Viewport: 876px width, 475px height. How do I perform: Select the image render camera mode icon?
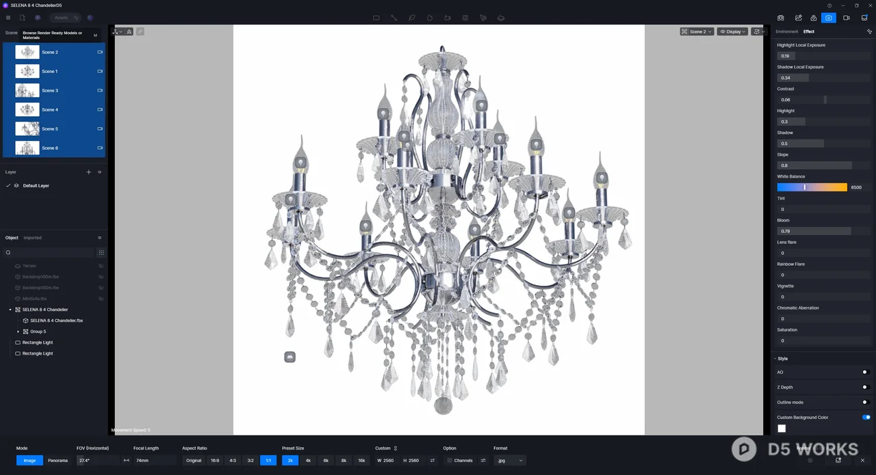pos(829,18)
